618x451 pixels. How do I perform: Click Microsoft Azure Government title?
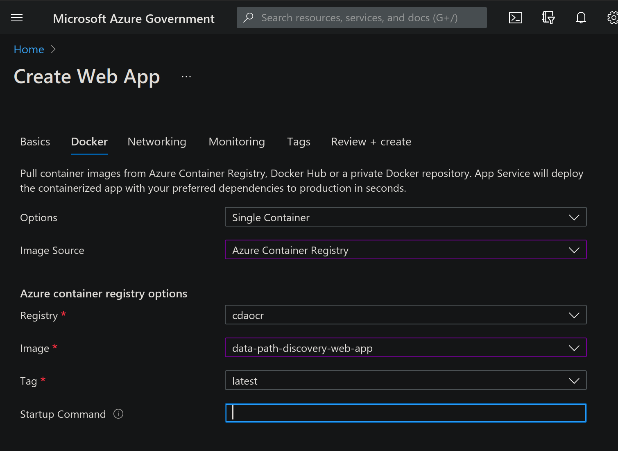point(134,18)
